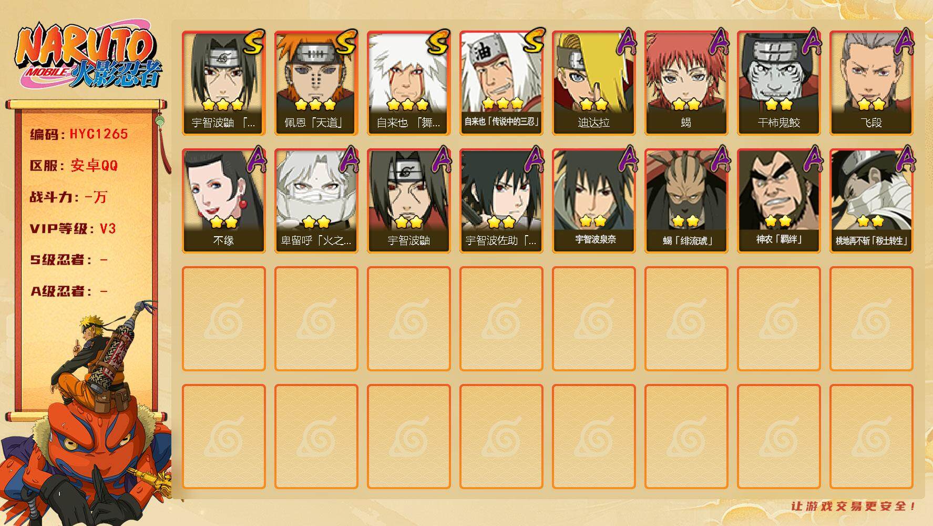Choose the 桃地再不斩「秽土转生」 card
Image resolution: width=933 pixels, height=526 pixels.
coord(871,201)
